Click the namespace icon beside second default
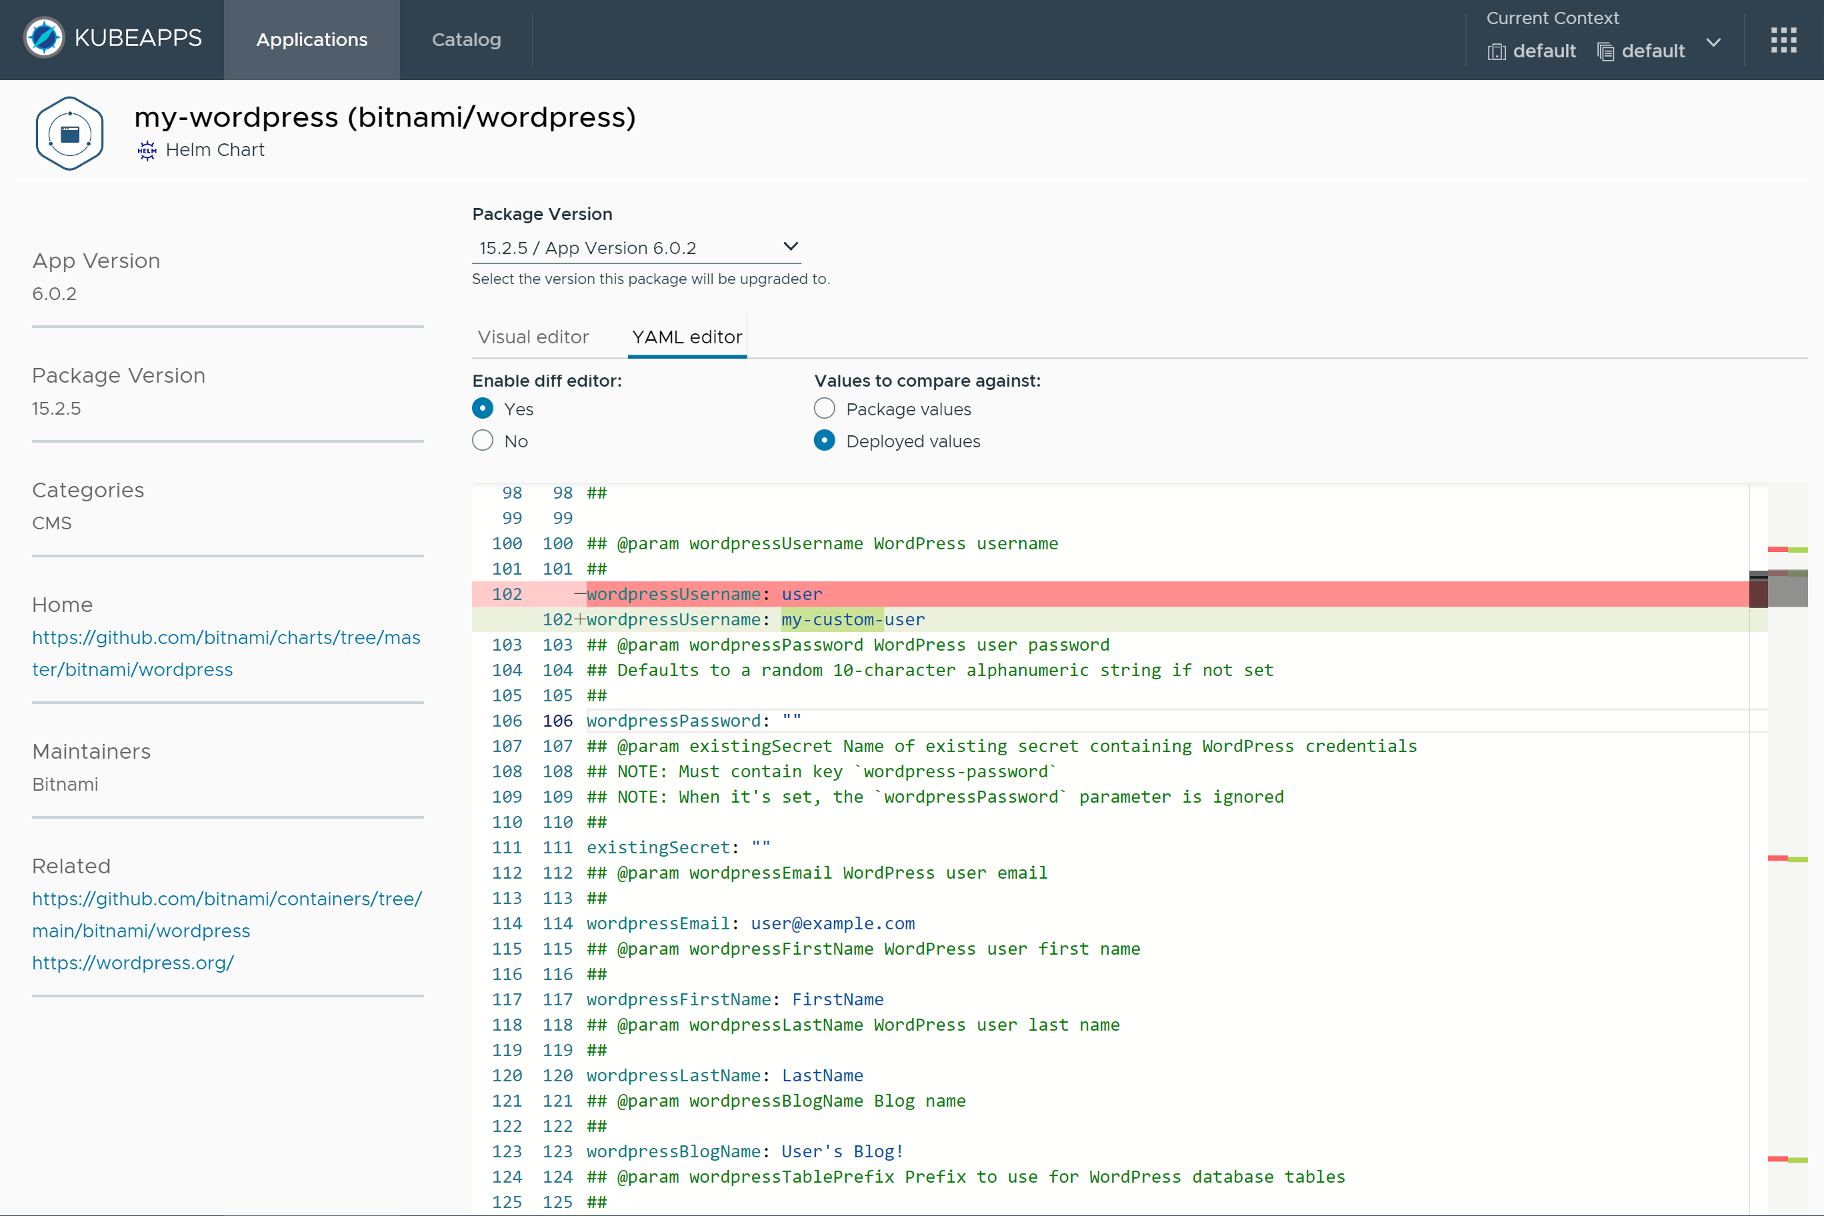The image size is (1824, 1216). (x=1605, y=51)
